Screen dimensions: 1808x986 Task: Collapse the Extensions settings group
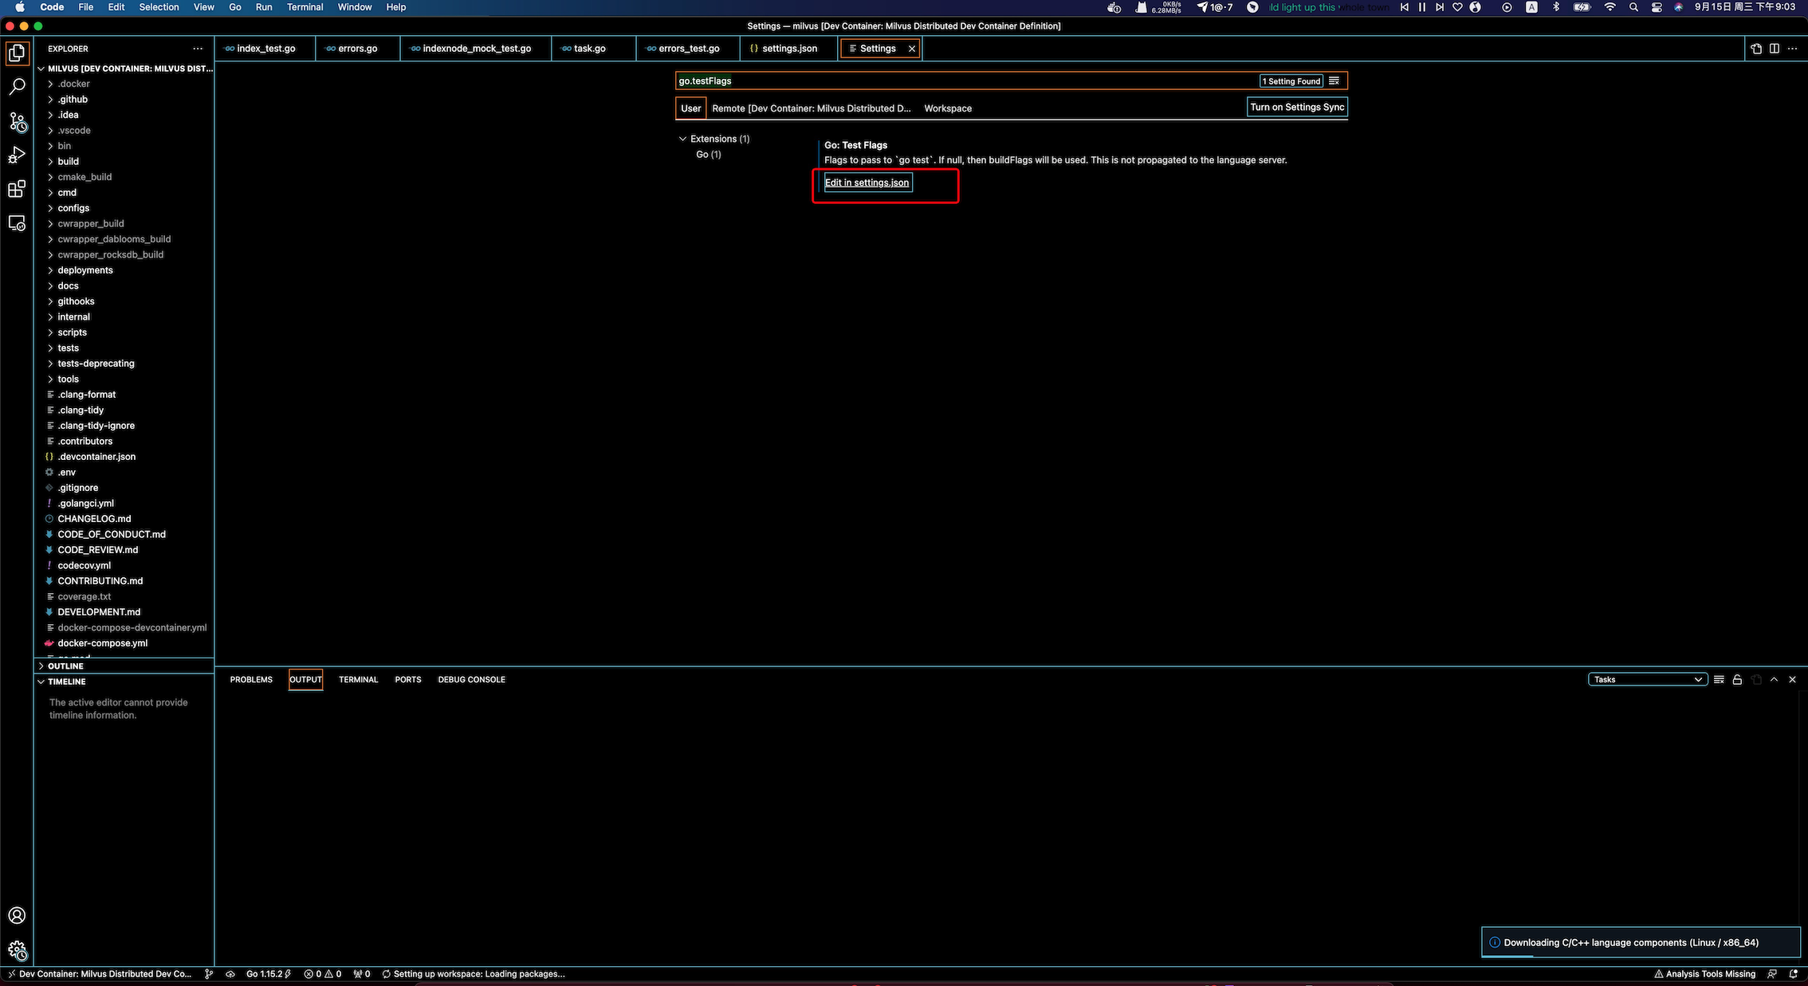tap(682, 139)
